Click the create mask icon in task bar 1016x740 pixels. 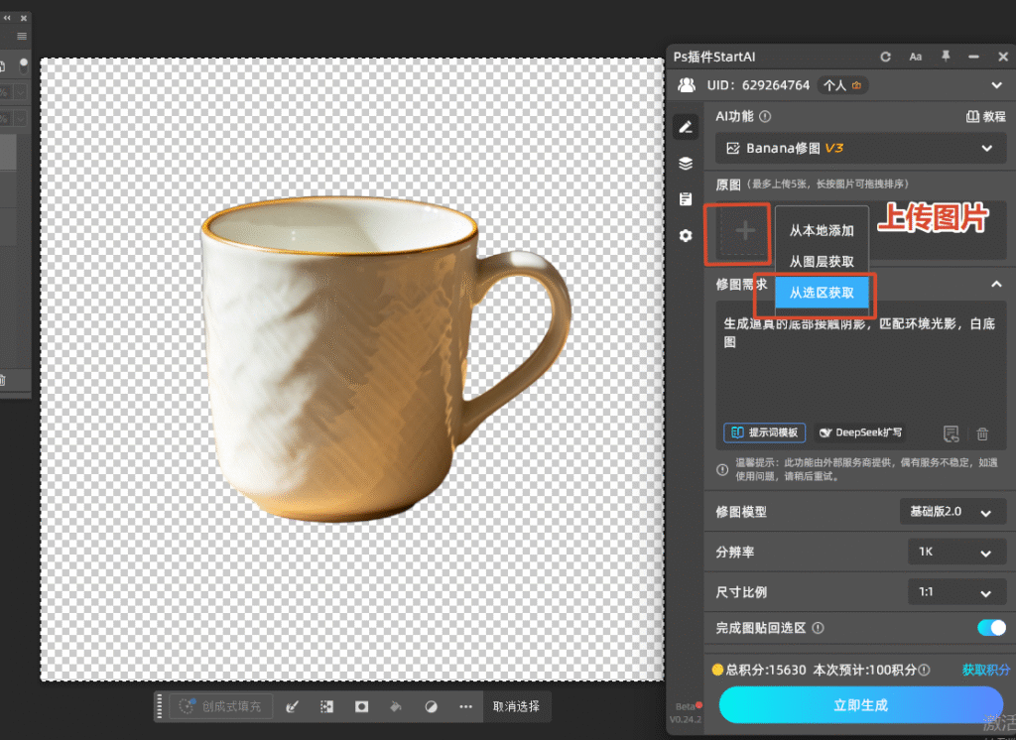361,706
